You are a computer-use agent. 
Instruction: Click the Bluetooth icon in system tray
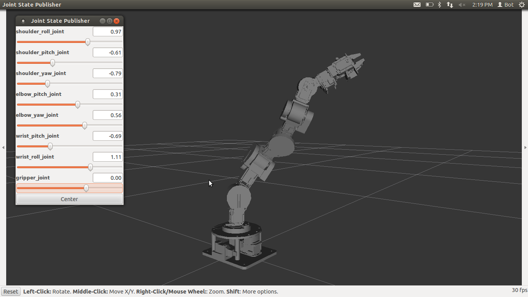(x=439, y=5)
